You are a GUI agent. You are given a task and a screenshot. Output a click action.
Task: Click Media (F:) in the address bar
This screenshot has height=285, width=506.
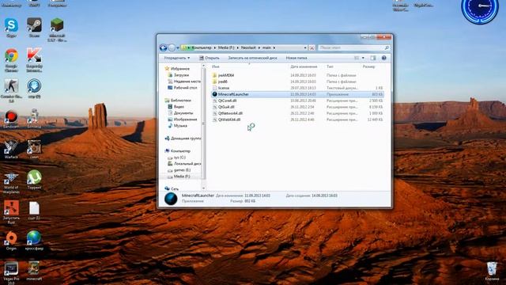click(226, 47)
